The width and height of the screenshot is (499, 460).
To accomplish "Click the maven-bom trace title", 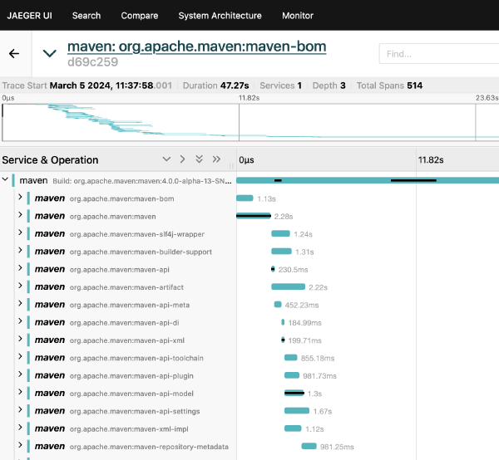I will [196, 47].
